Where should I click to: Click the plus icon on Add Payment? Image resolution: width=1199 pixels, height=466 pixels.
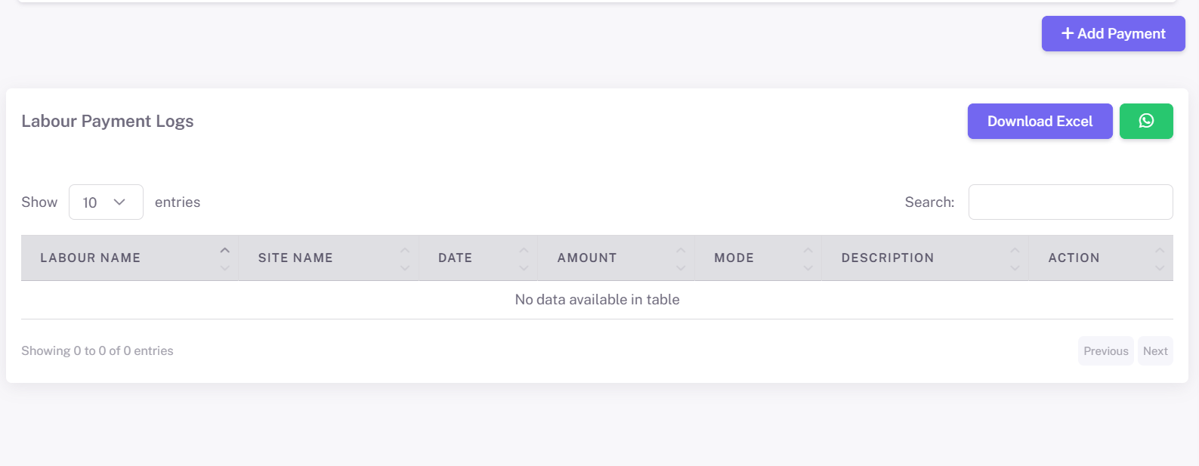pos(1067,33)
